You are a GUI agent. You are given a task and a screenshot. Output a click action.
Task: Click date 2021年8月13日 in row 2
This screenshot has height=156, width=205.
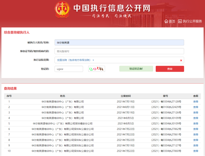126,107
